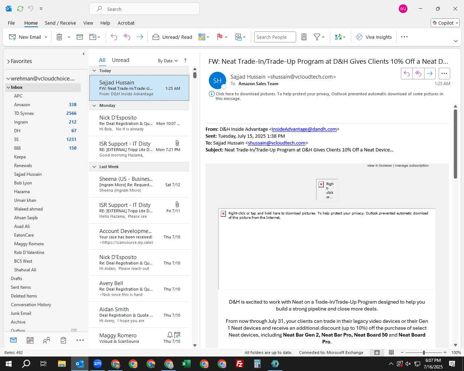
Task: Open FileZilla from the taskbar
Action: coord(240,364)
